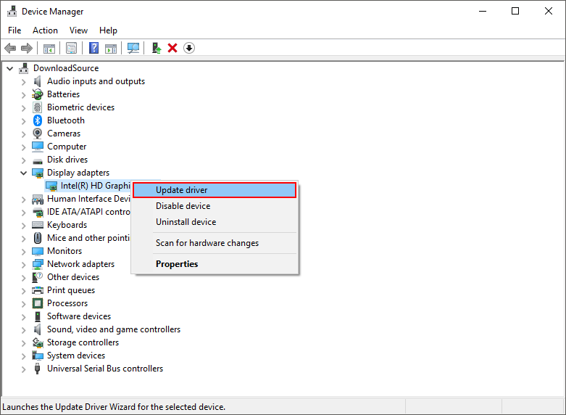The image size is (566, 415).
Task: Click the Device Manager title bar icon
Action: point(12,11)
